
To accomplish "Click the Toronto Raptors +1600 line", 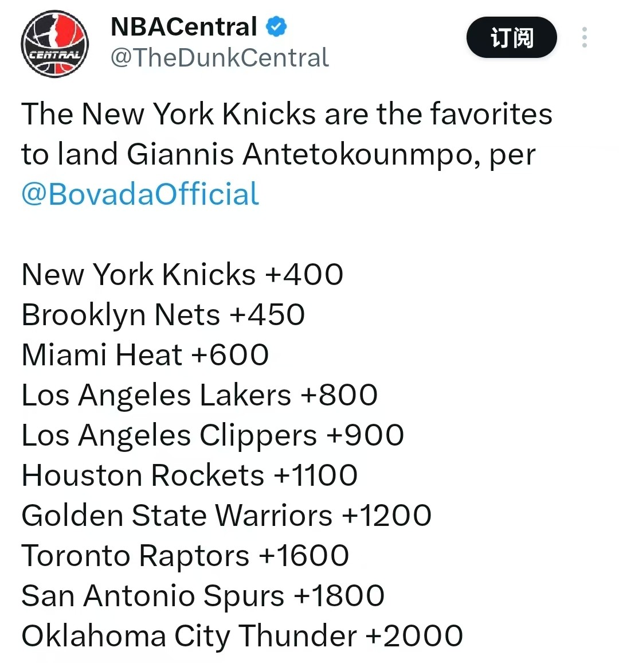I will [185, 555].
